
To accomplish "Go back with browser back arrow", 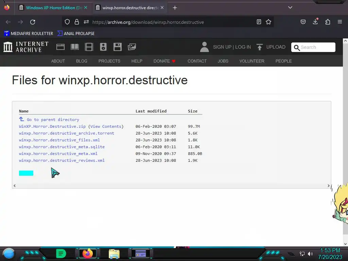I will click(x=8, y=22).
